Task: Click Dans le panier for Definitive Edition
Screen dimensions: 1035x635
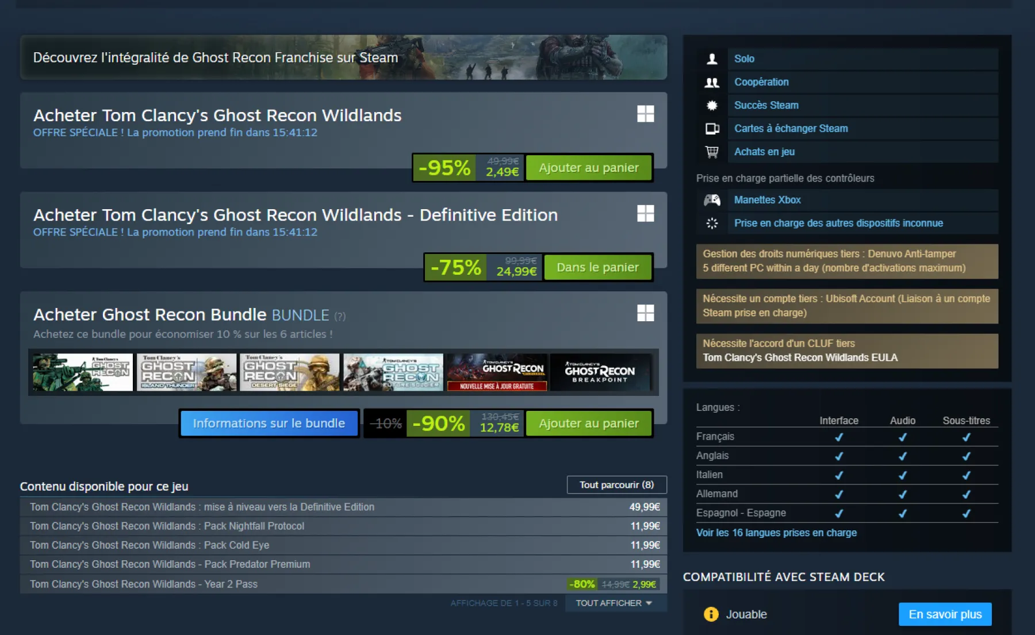Action: point(597,267)
